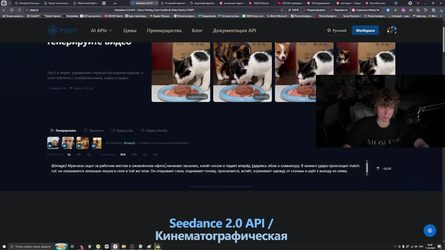Click the Workspace button

tap(365, 31)
